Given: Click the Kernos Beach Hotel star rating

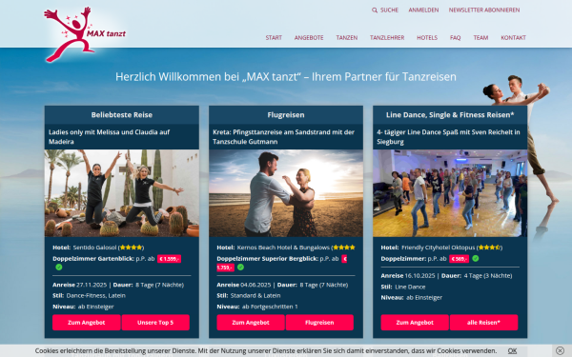Looking at the screenshot, I should (344, 248).
